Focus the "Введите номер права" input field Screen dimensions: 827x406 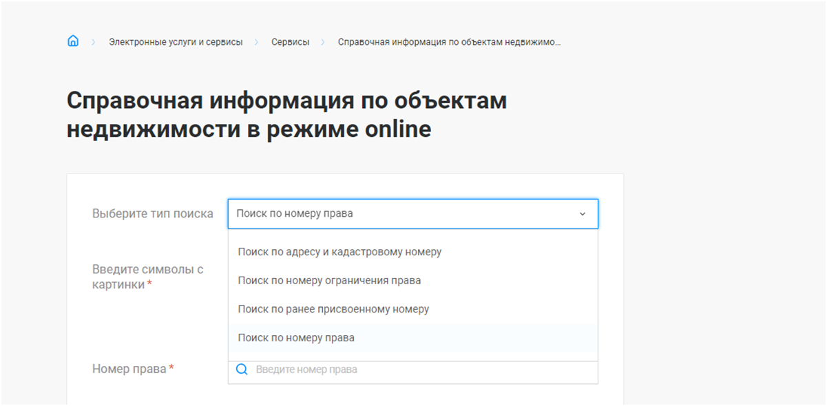point(420,370)
